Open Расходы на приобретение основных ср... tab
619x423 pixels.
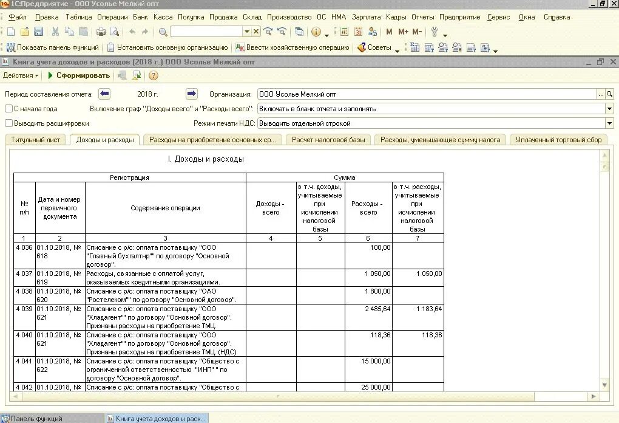tap(213, 140)
